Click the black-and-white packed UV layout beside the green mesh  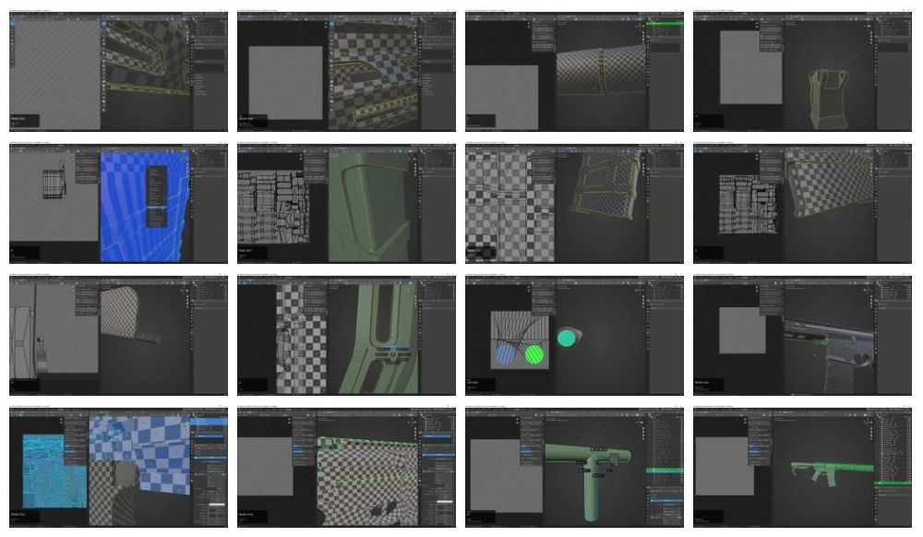pos(275,205)
